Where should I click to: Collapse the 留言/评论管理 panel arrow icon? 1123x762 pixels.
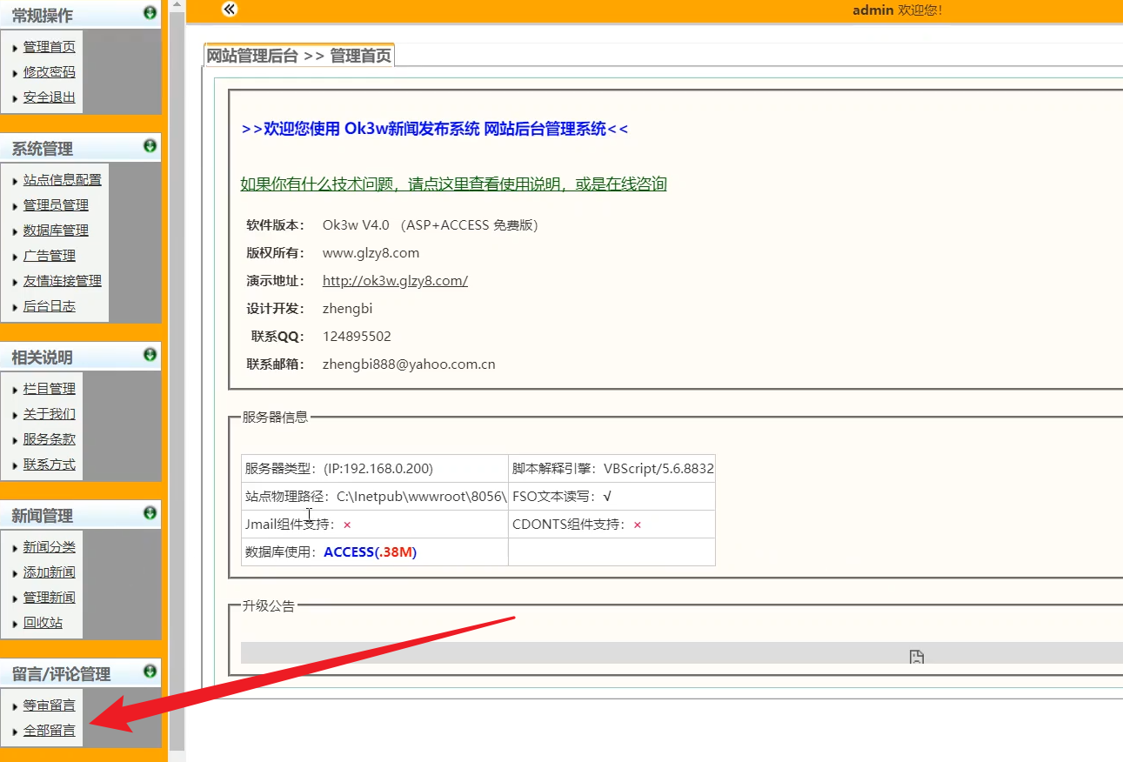150,672
